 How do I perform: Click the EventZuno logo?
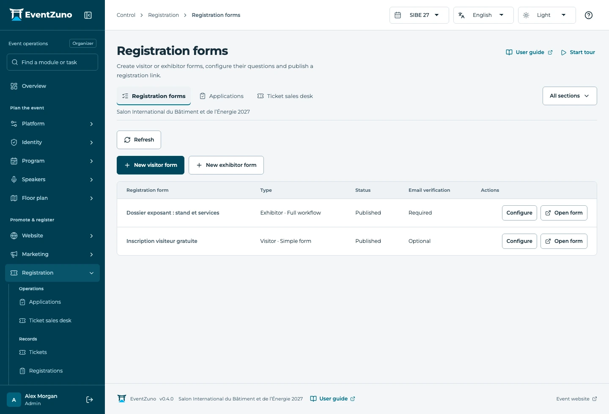point(41,15)
